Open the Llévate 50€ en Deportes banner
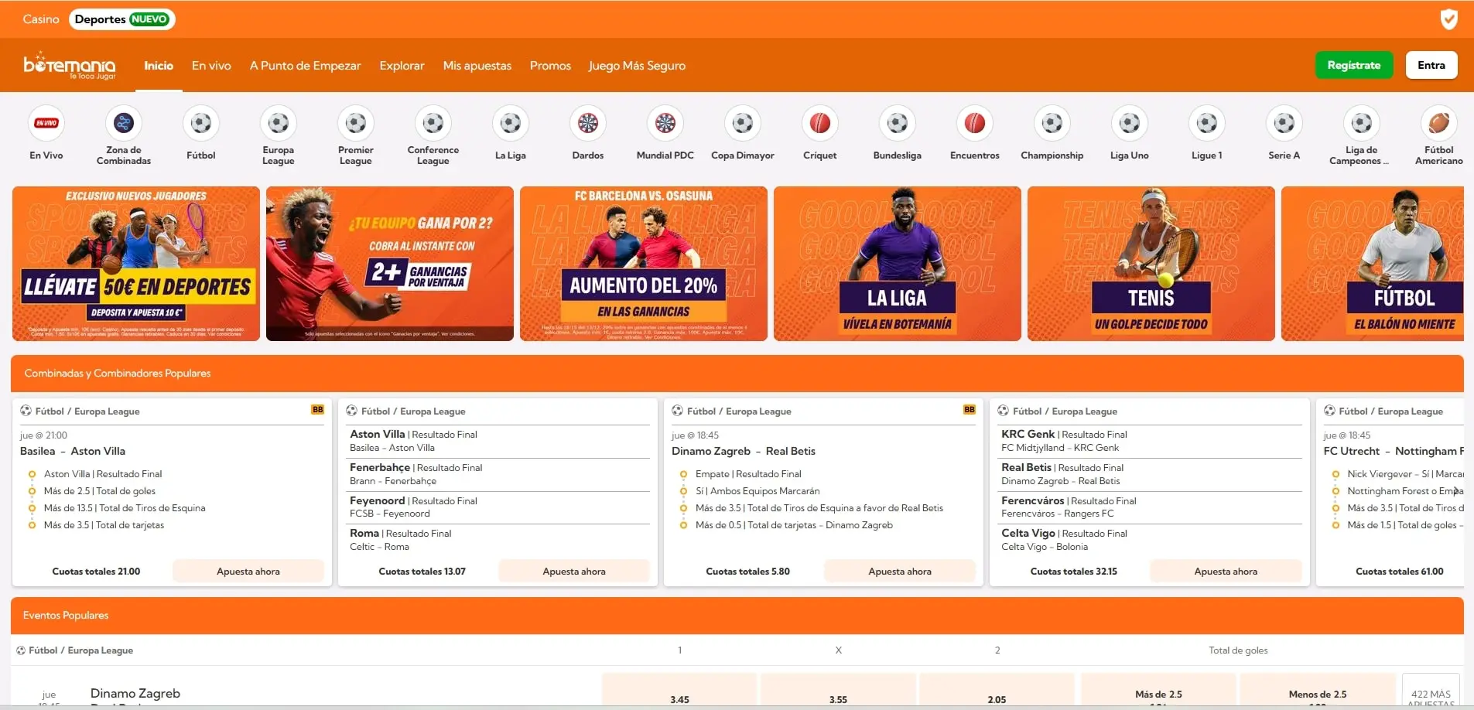 pyautogui.click(x=136, y=264)
